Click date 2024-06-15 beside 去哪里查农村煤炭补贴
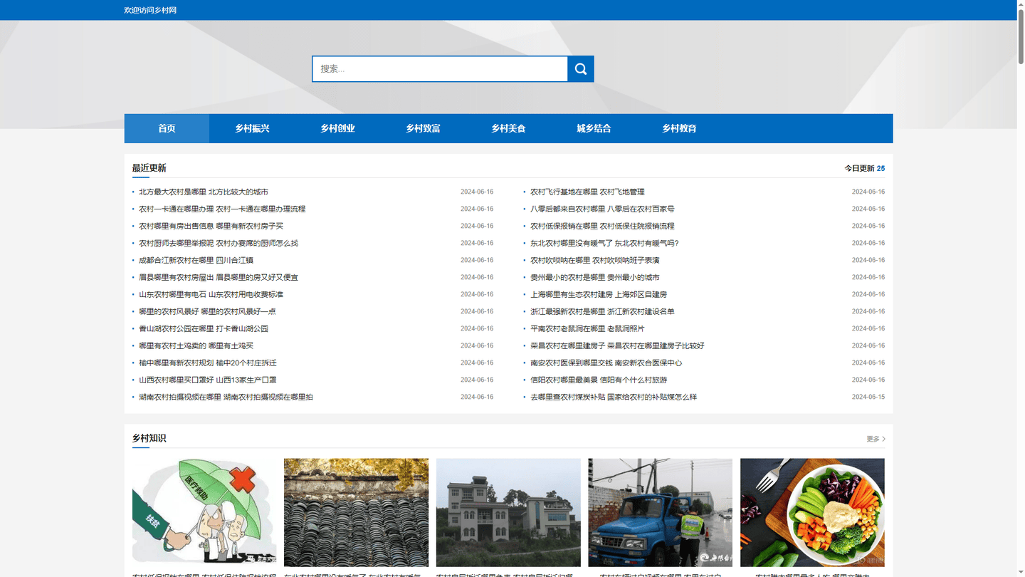This screenshot has height=577, width=1025. click(x=868, y=397)
